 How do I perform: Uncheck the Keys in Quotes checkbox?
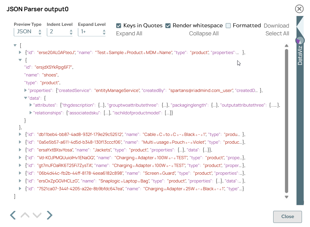118,26
